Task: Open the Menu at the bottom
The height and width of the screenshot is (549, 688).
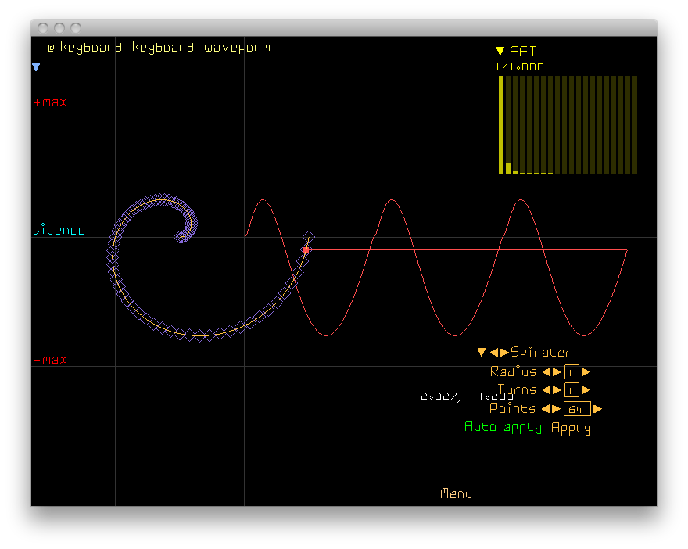Action: [456, 493]
